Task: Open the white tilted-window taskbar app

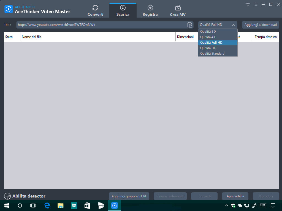Action: [101, 206]
